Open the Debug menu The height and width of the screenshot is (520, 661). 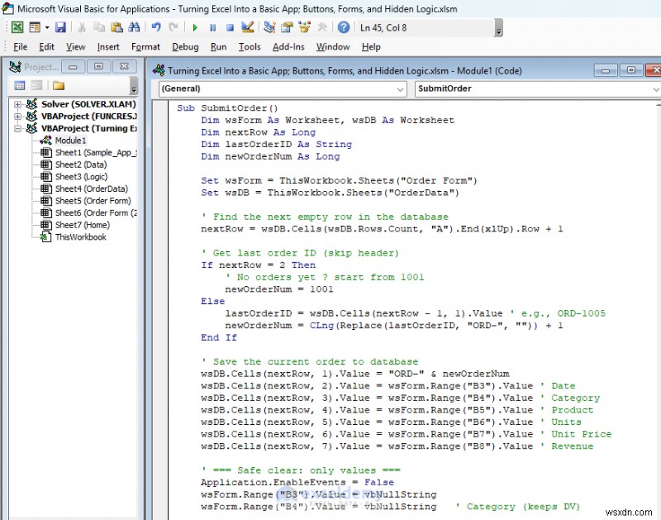185,47
